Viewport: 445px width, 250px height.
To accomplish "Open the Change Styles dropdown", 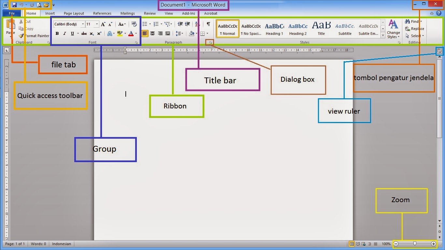I will 394,29.
